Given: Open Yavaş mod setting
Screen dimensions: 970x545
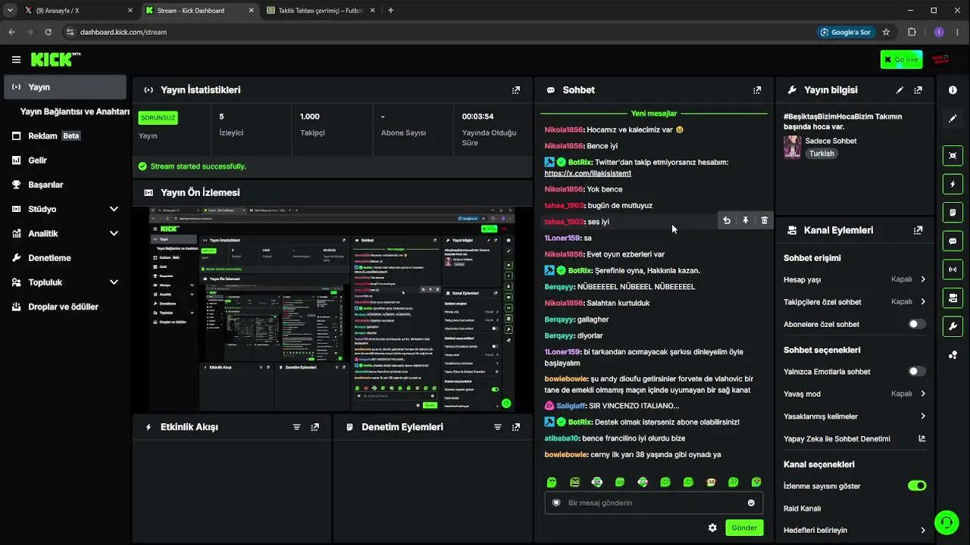Looking at the screenshot, I should point(855,394).
